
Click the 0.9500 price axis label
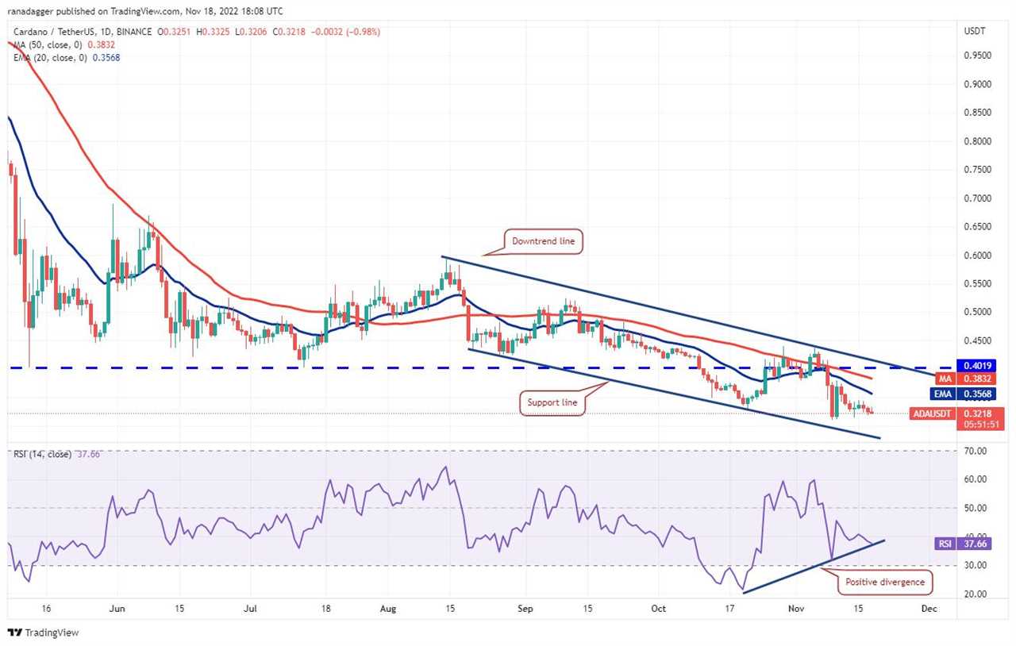[x=979, y=56]
